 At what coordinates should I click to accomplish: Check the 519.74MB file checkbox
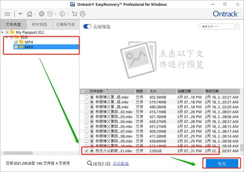(x=87, y=102)
